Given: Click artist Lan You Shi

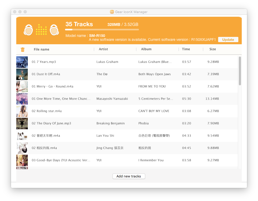Looking at the screenshot, I should pyautogui.click(x=105, y=136).
